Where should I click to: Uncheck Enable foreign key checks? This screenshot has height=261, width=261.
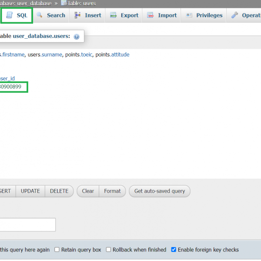(x=174, y=250)
